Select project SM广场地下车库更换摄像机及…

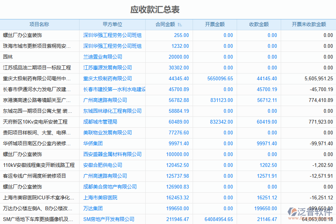coord(38,219)
